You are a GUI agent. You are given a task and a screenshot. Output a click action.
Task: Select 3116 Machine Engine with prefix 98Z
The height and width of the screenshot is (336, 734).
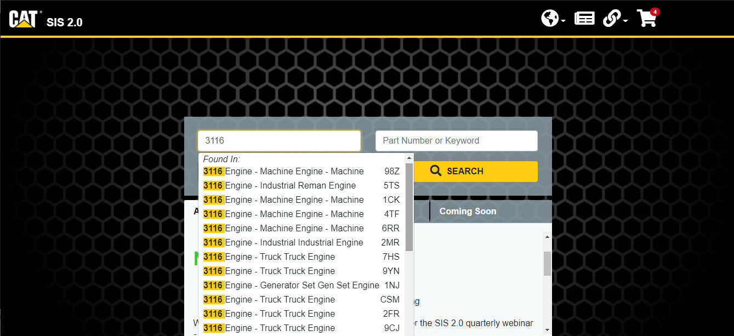pos(301,172)
